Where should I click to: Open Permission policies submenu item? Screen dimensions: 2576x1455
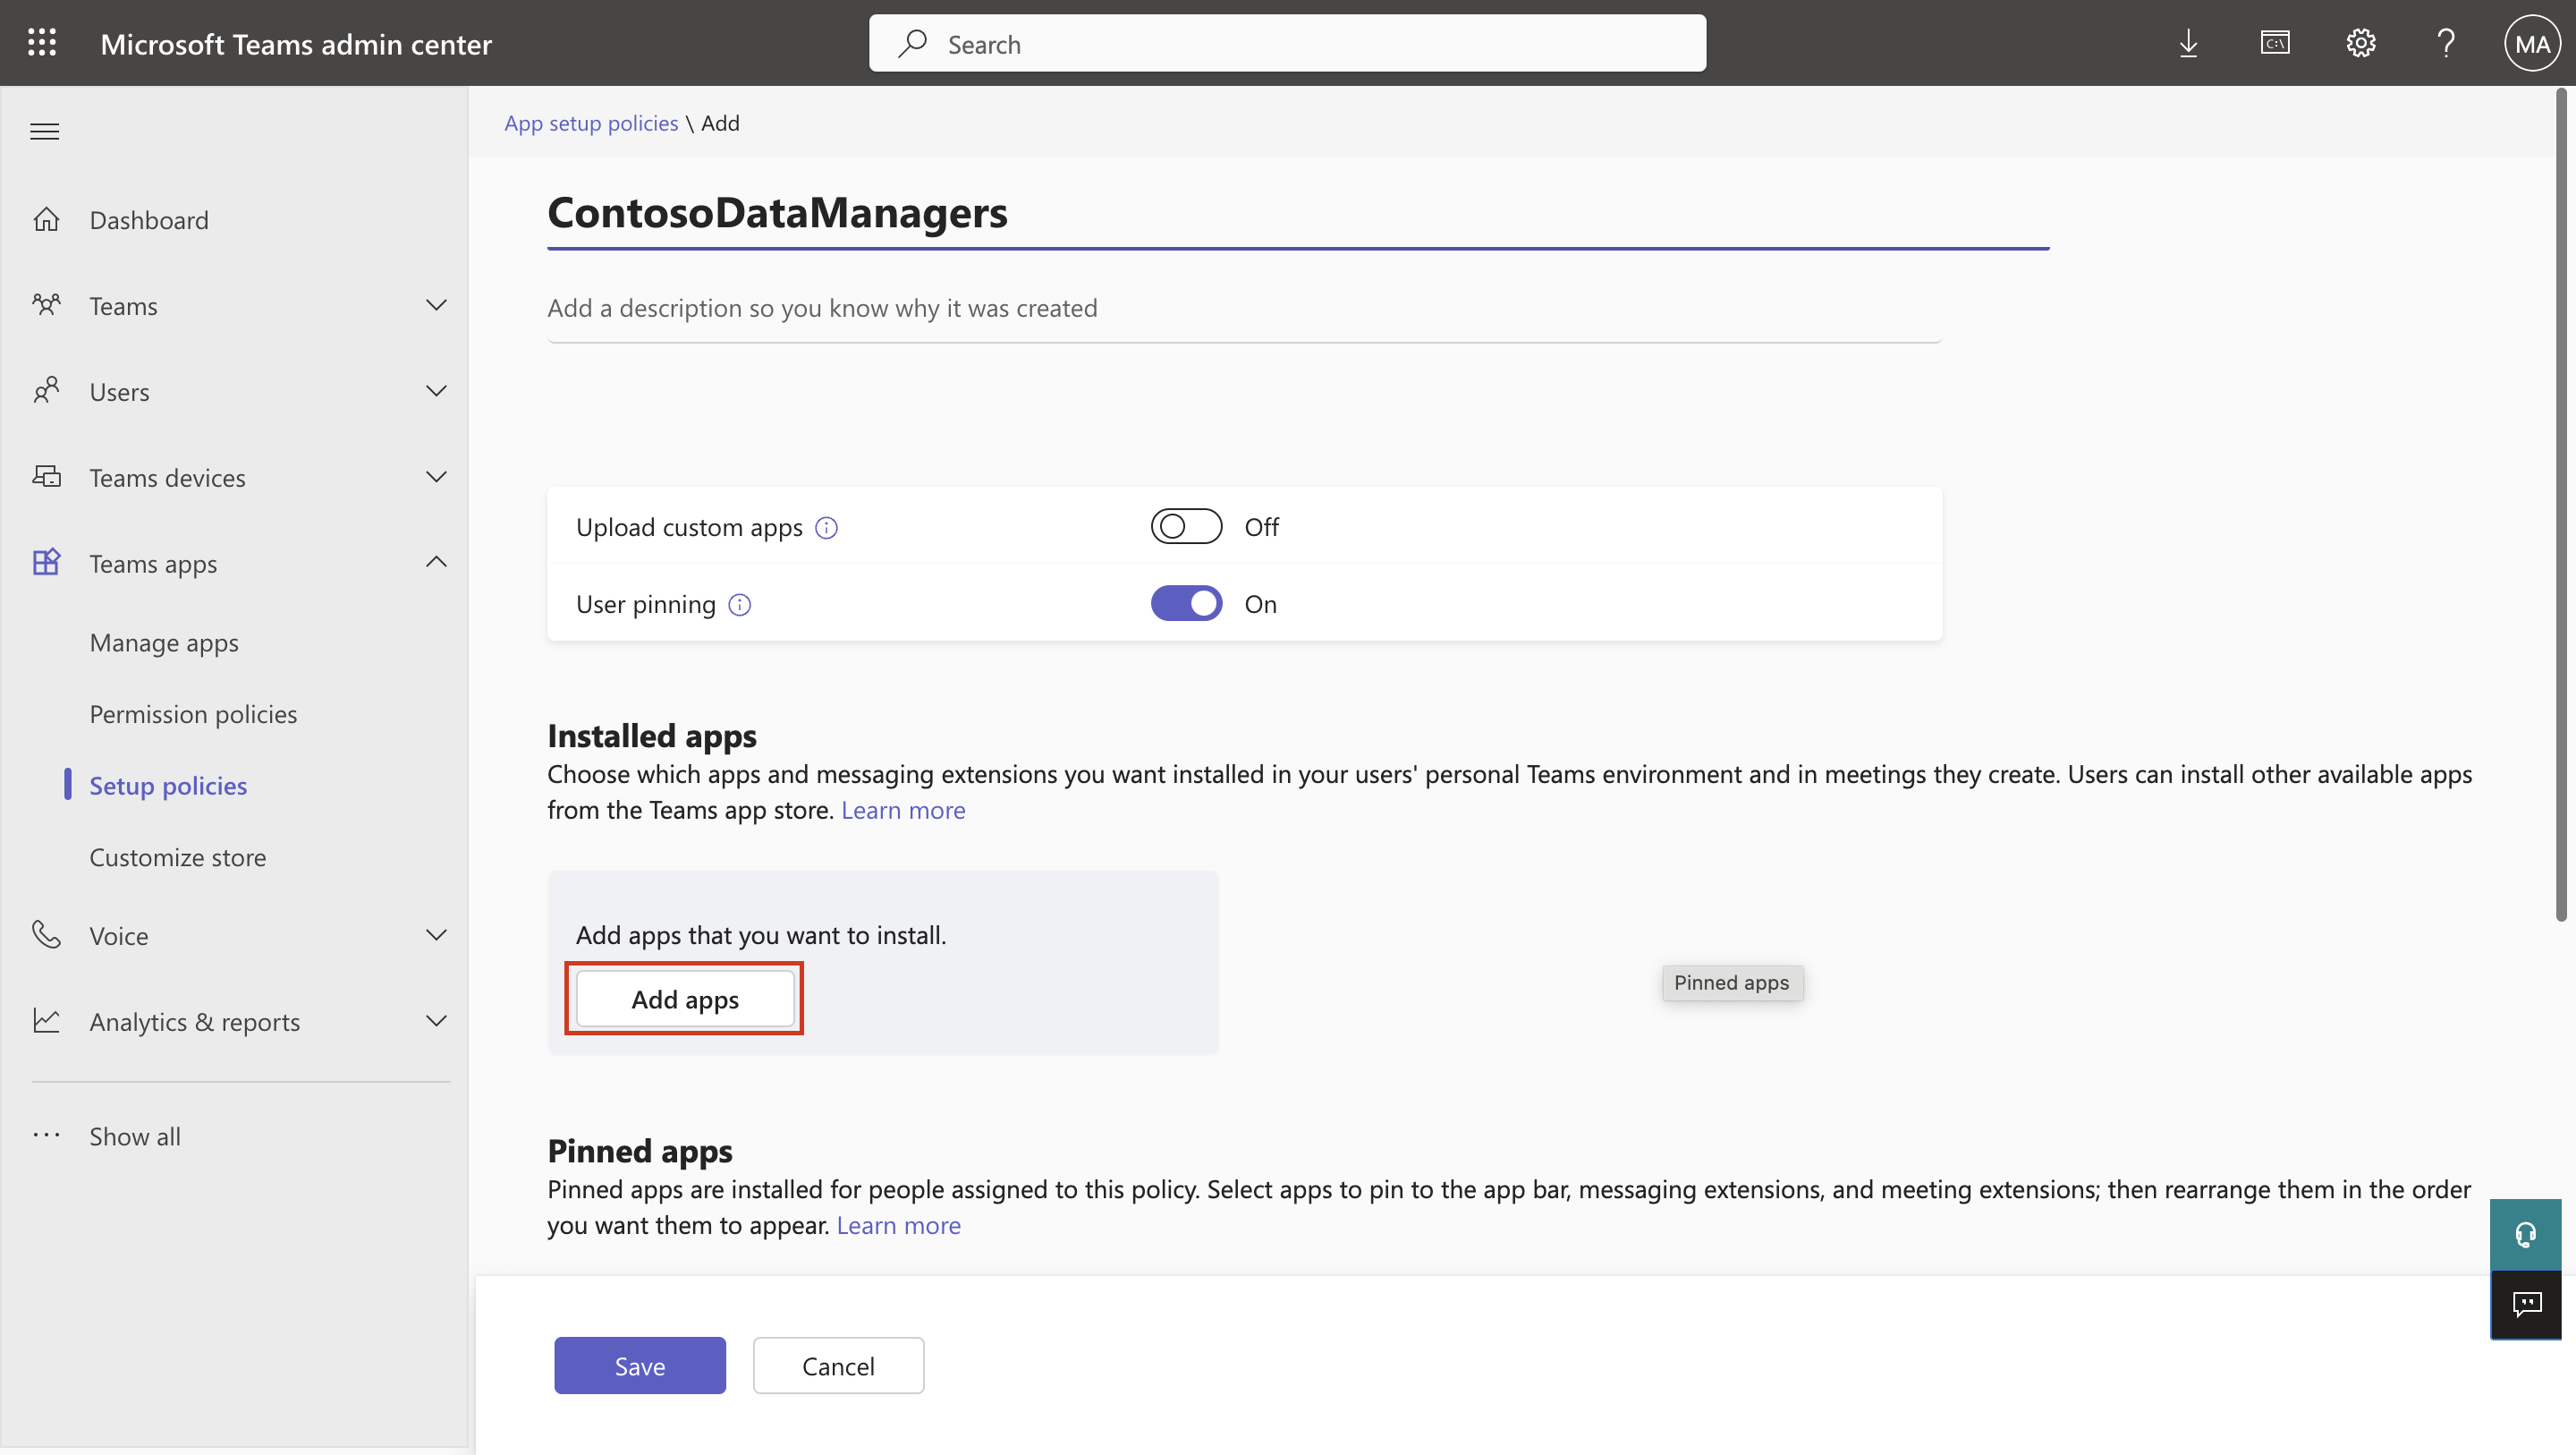click(193, 713)
